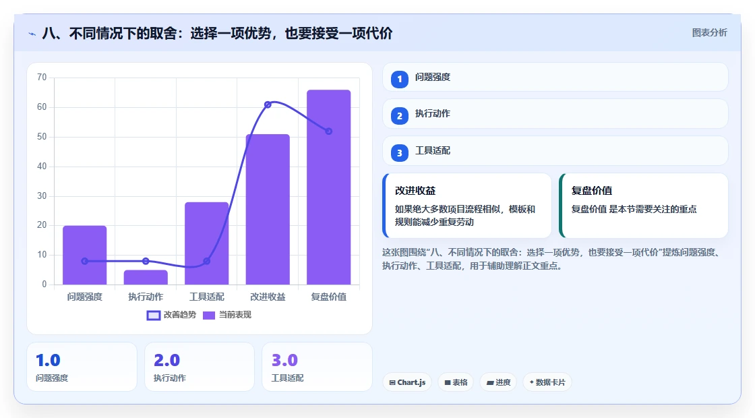Click the 复盘价值 x-axis label
755x418 pixels.
pyautogui.click(x=329, y=297)
